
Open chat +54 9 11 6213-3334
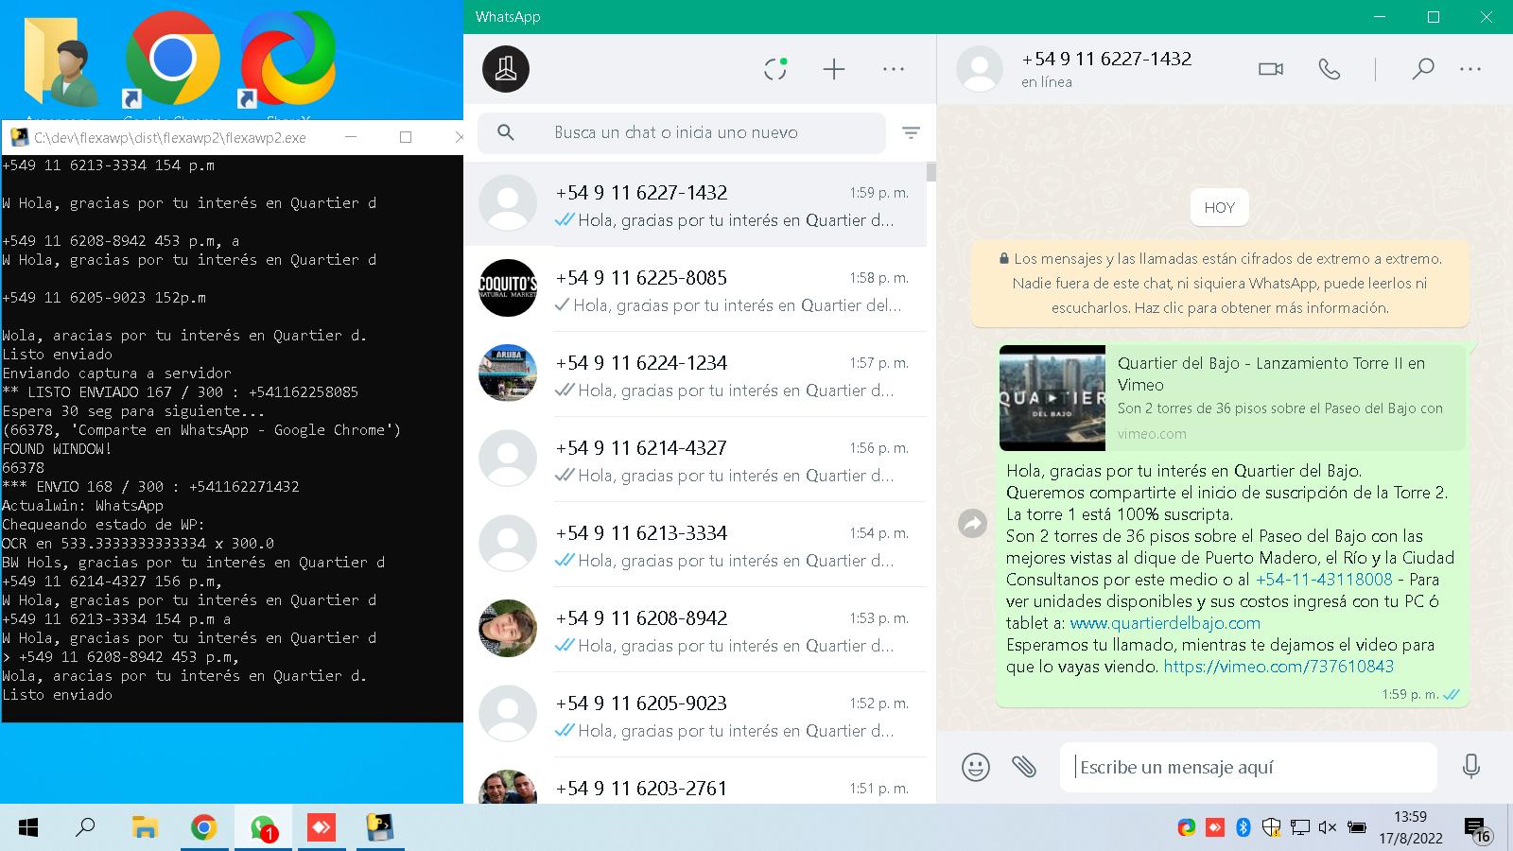(695, 545)
